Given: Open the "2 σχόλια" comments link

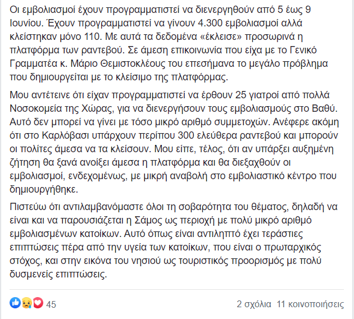Looking at the screenshot, I should pyautogui.click(x=254, y=304).
